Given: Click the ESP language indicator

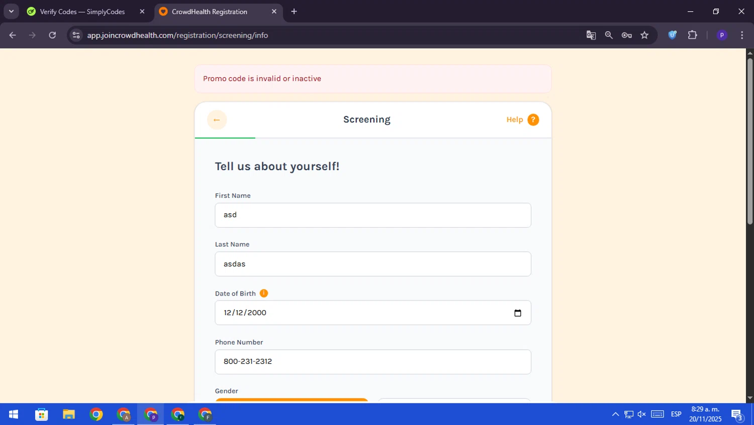Looking at the screenshot, I should 676,414.
